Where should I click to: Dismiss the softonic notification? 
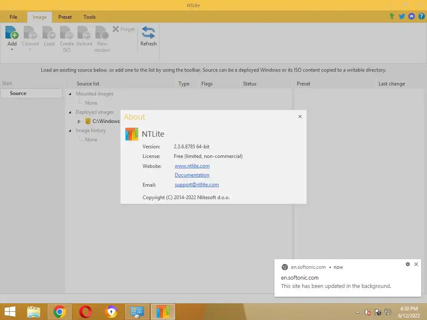pyautogui.click(x=416, y=264)
